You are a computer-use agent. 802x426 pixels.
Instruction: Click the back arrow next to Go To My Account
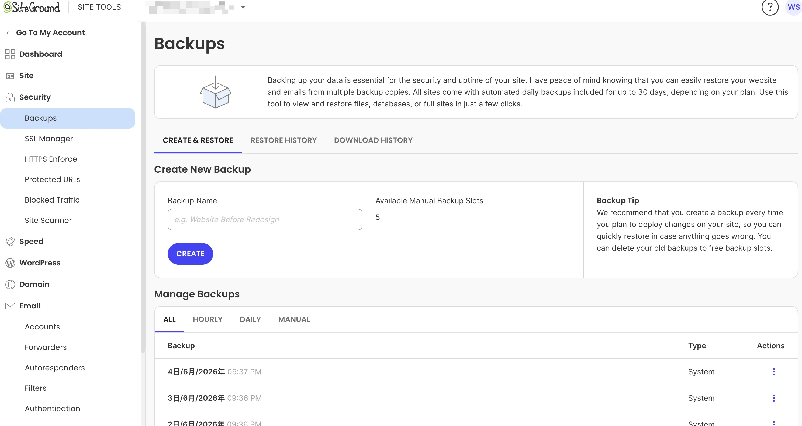pyautogui.click(x=9, y=33)
